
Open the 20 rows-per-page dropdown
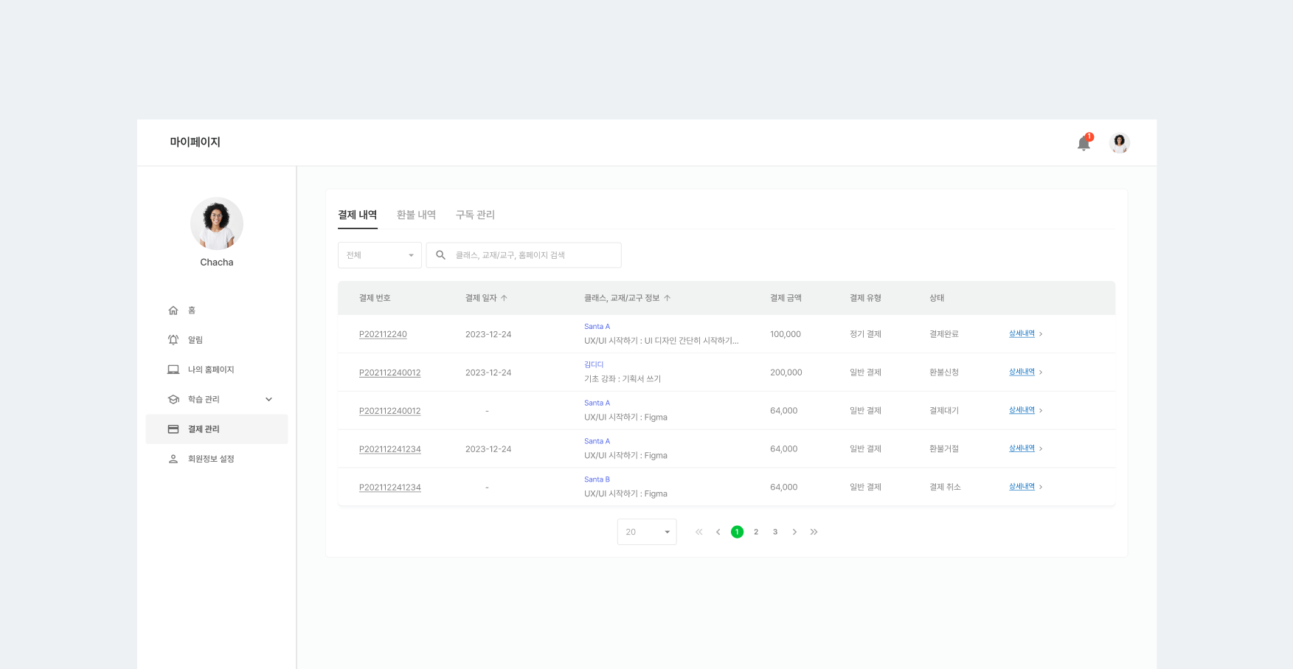pyautogui.click(x=646, y=532)
